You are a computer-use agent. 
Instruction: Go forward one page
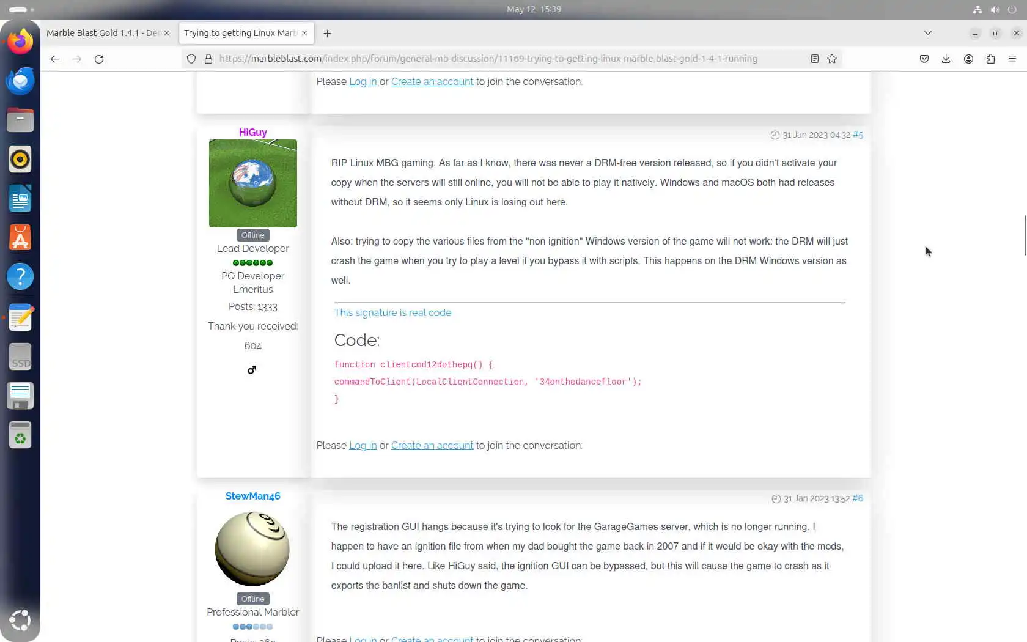point(77,59)
